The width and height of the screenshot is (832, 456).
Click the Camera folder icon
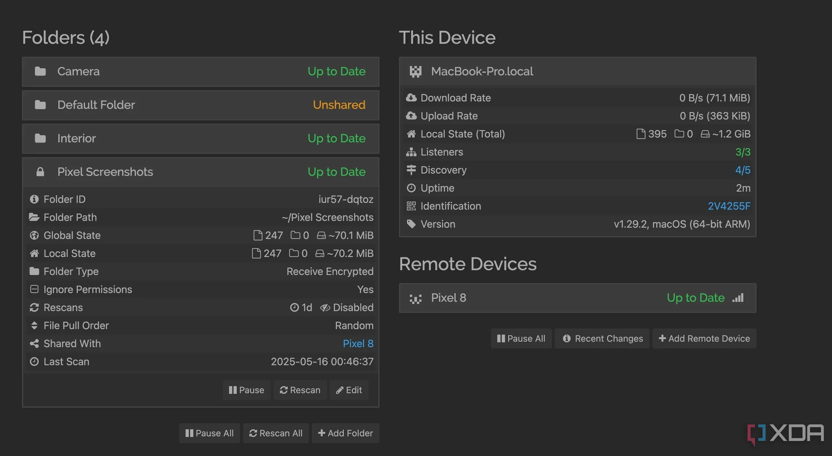click(x=40, y=71)
